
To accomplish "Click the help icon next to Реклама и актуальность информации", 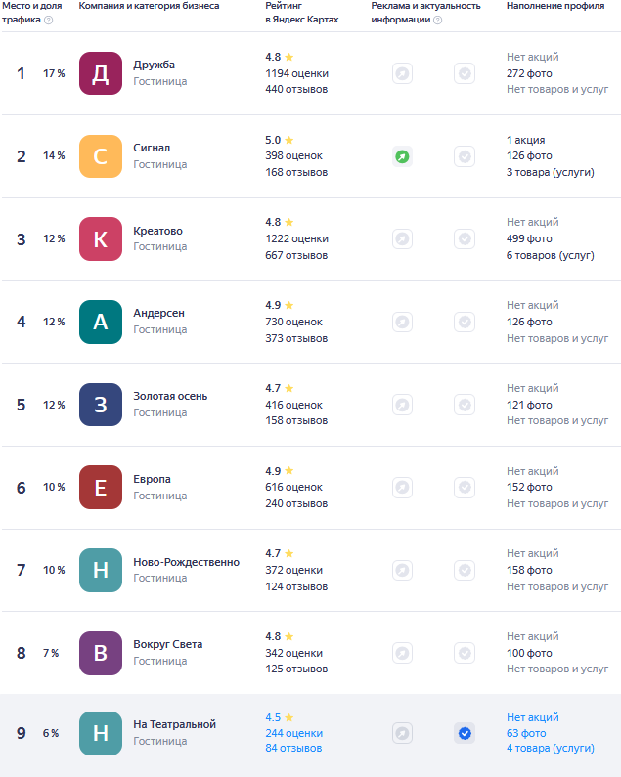I will click(x=437, y=20).
